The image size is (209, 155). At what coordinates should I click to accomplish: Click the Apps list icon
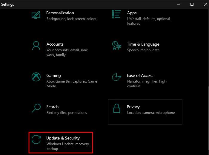coord(116,14)
